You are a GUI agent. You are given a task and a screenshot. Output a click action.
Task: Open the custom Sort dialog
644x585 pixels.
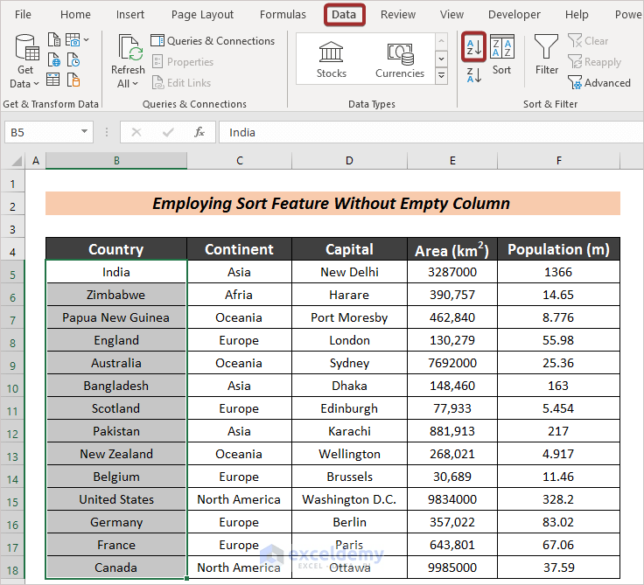pyautogui.click(x=502, y=55)
